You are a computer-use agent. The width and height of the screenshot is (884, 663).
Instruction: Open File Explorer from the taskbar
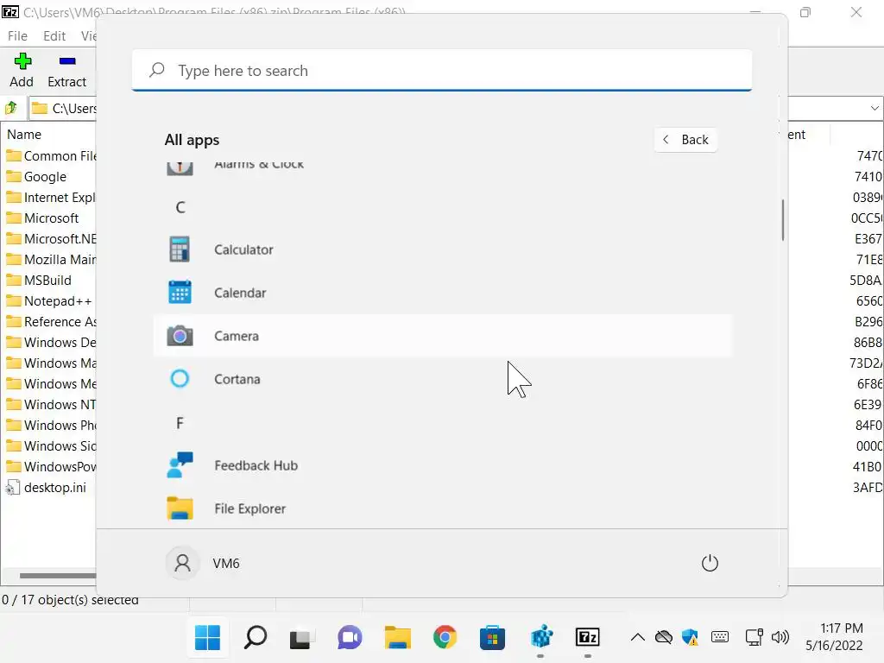pos(397,638)
